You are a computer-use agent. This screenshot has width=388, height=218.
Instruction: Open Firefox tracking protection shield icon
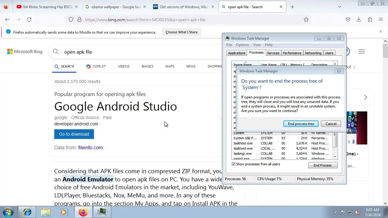coord(71,19)
